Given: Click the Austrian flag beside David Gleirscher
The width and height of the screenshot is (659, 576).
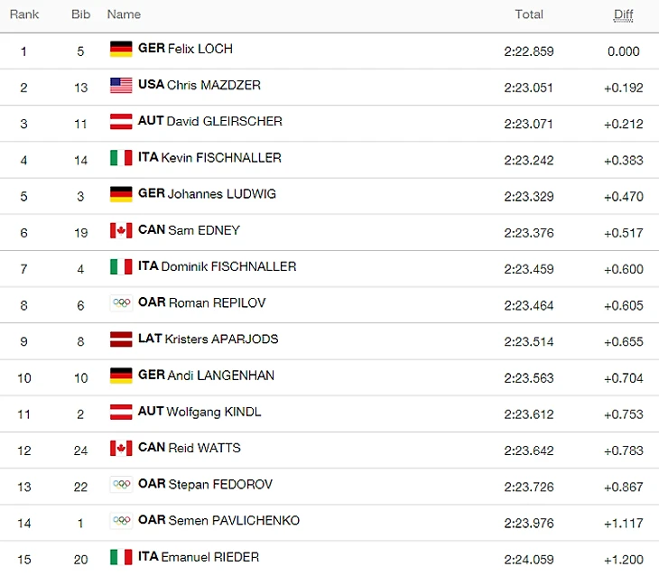Looking at the screenshot, I should coord(121,121).
